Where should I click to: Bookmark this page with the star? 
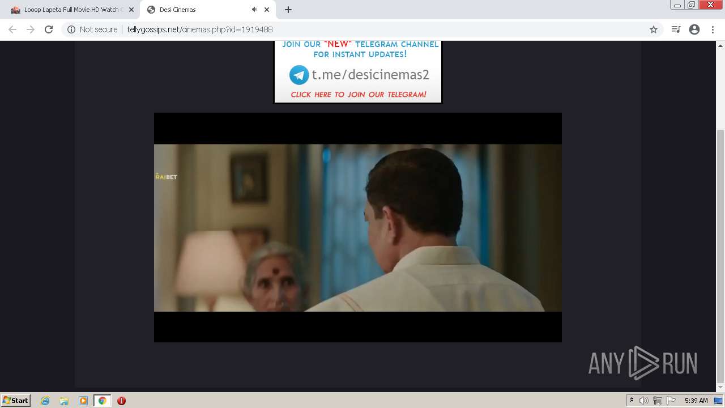[x=653, y=29]
